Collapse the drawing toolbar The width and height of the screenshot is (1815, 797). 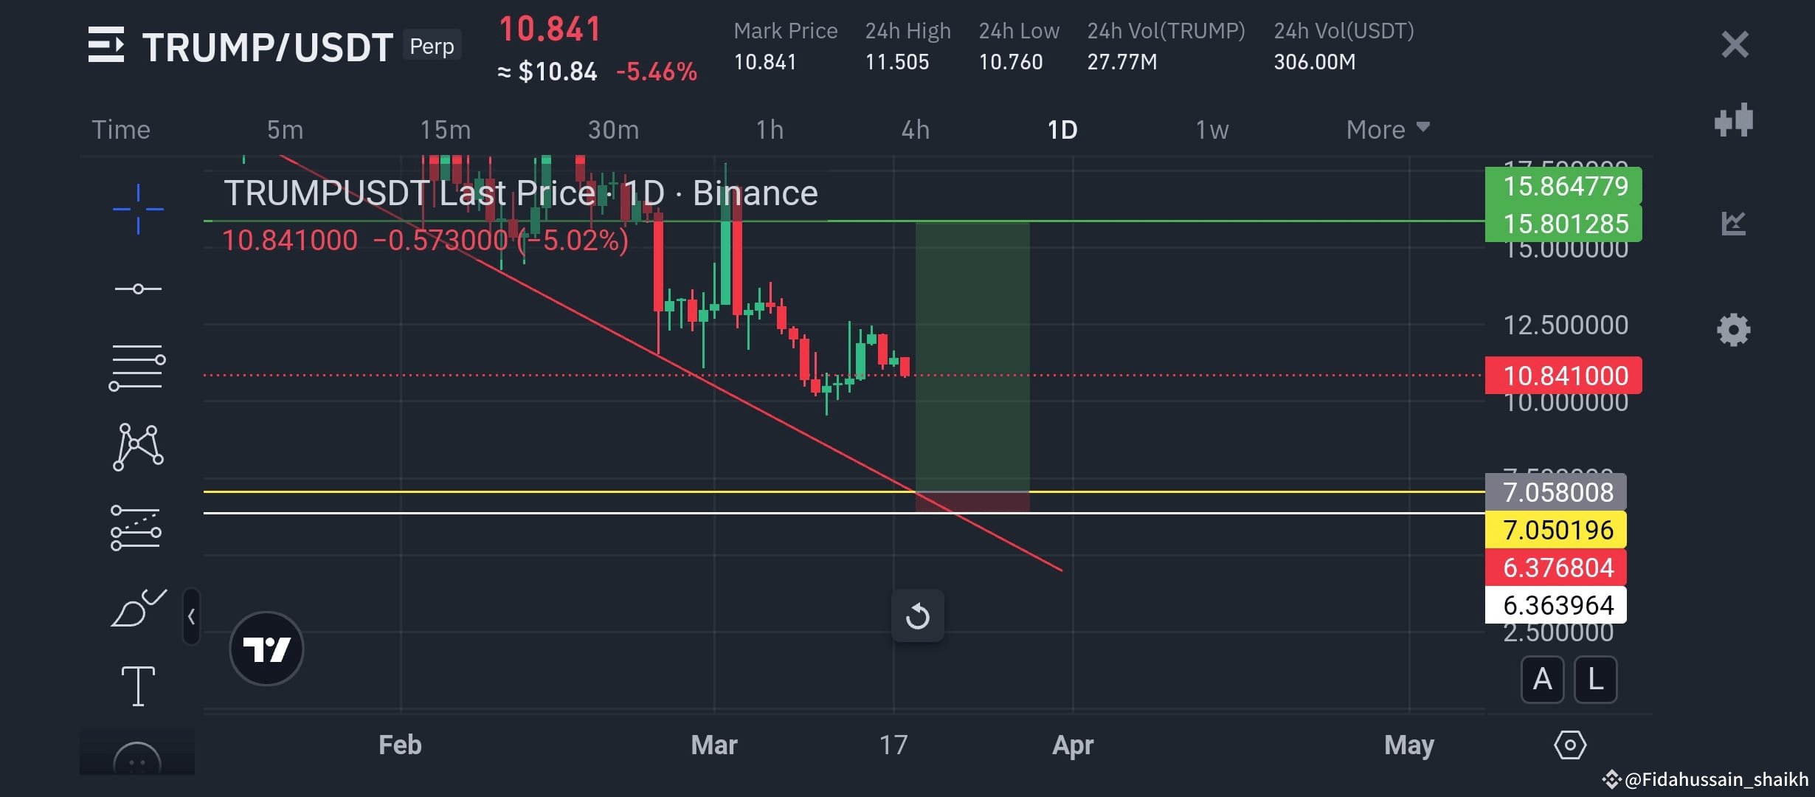coord(191,616)
